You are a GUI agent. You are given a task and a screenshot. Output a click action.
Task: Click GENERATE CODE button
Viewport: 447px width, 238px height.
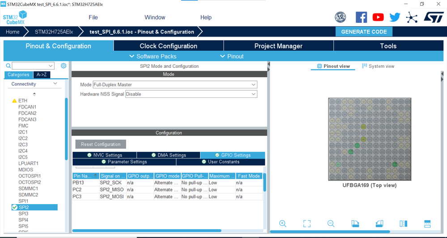(364, 32)
